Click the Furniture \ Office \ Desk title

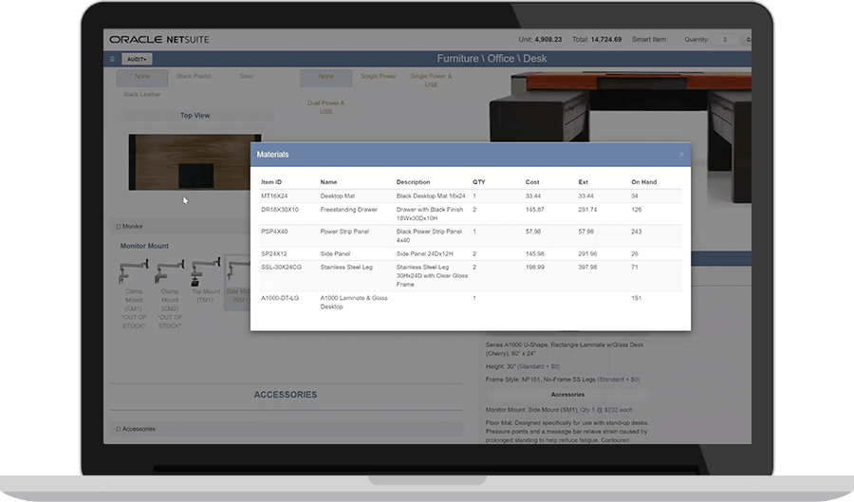click(x=492, y=58)
